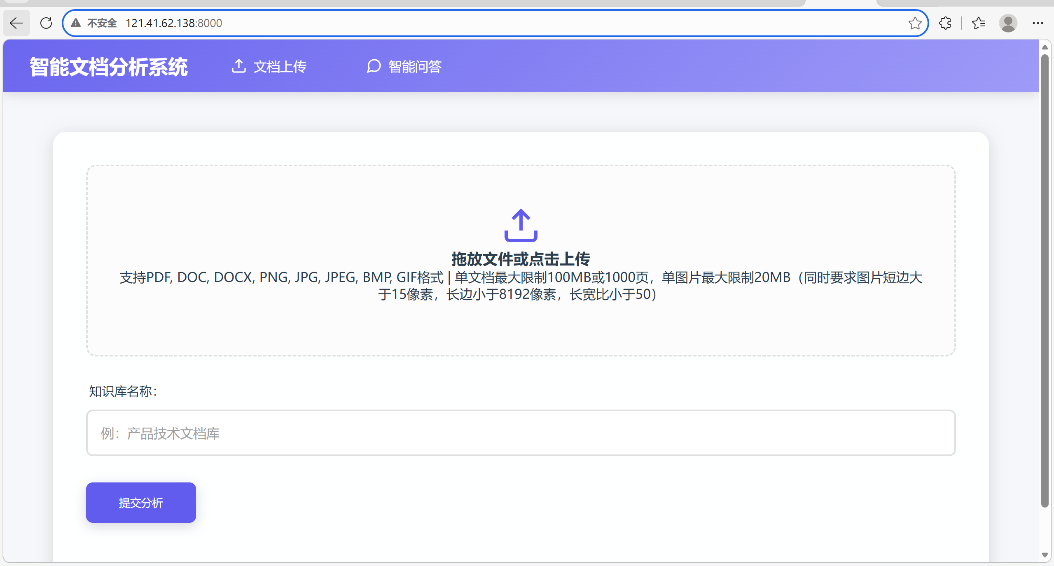Open the user profile avatar
The height and width of the screenshot is (566, 1054).
click(1008, 23)
